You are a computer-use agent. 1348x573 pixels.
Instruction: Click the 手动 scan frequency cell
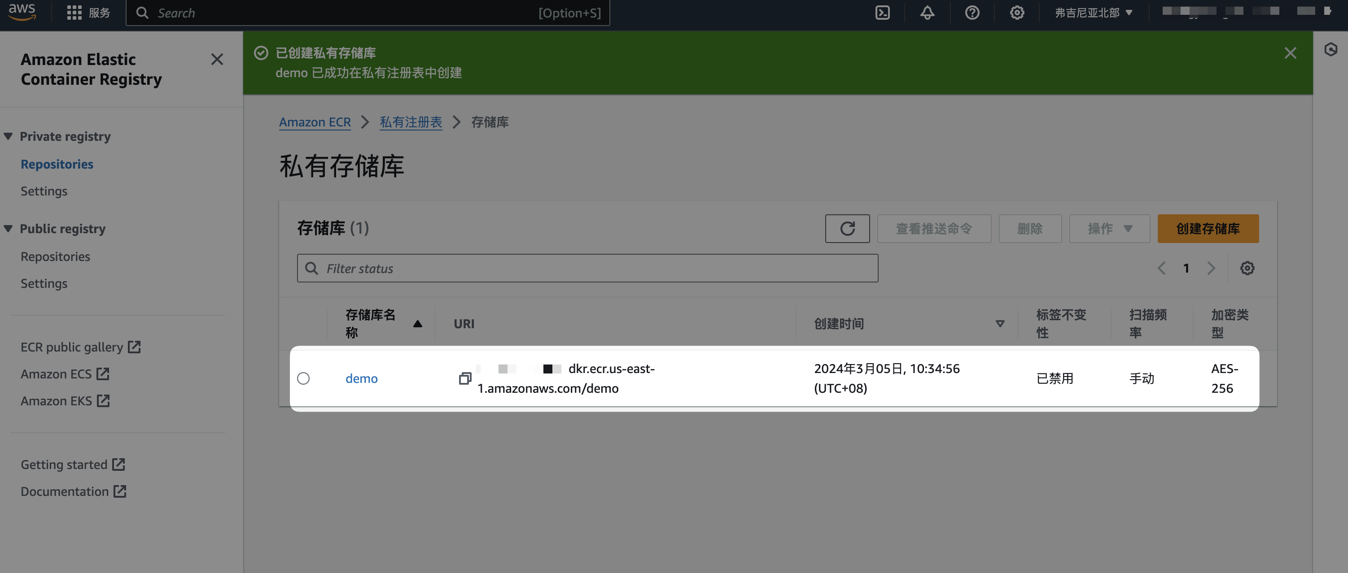(1141, 378)
